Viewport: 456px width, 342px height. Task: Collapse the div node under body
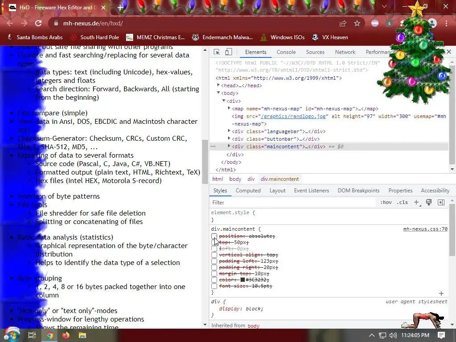(224, 101)
